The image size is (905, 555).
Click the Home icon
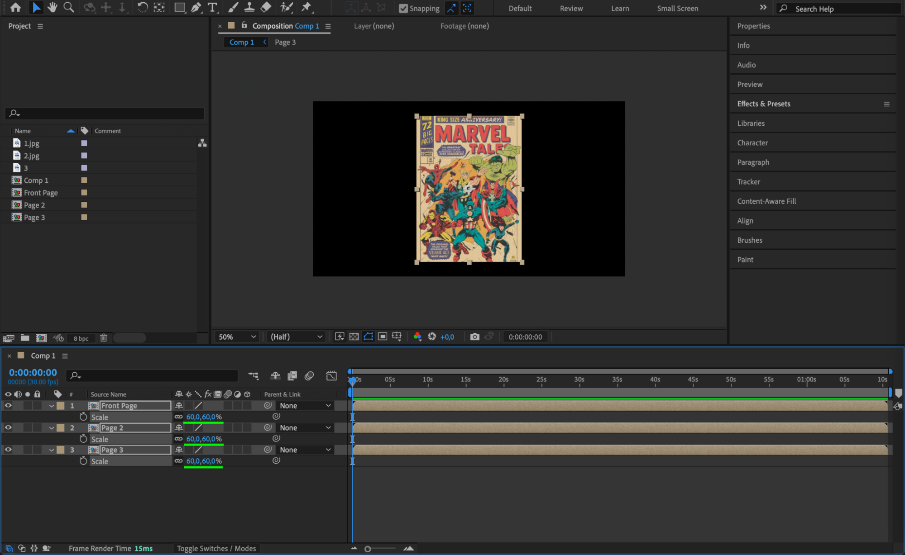coord(15,7)
